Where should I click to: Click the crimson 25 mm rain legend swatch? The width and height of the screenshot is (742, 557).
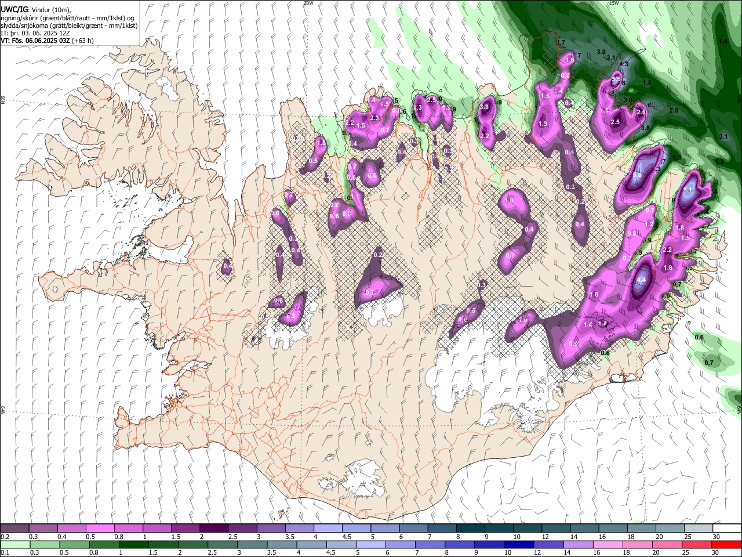click(x=697, y=545)
